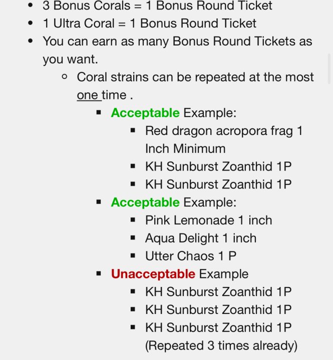Click the square bullet beside "Utter Chaos"

pos(133,255)
